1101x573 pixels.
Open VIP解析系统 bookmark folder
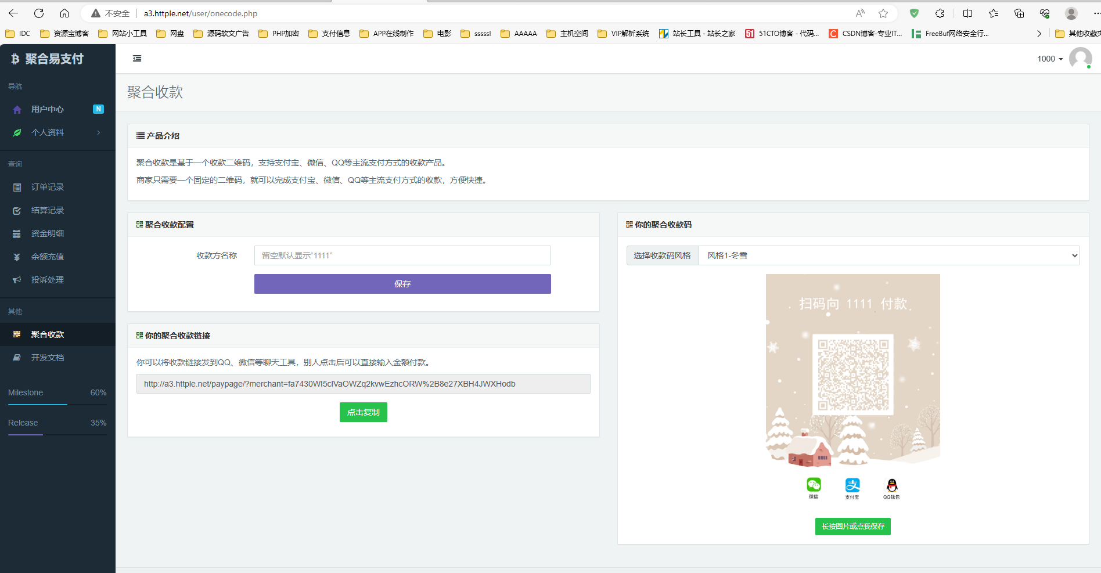pyautogui.click(x=624, y=34)
